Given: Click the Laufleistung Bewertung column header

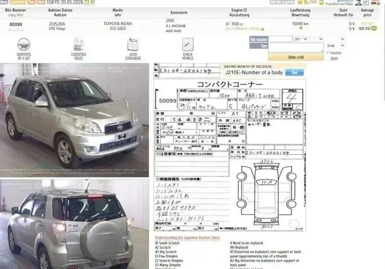Looking at the screenshot, I should (x=300, y=13).
